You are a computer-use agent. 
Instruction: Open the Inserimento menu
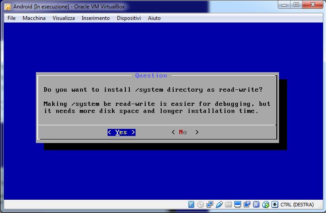click(x=96, y=18)
